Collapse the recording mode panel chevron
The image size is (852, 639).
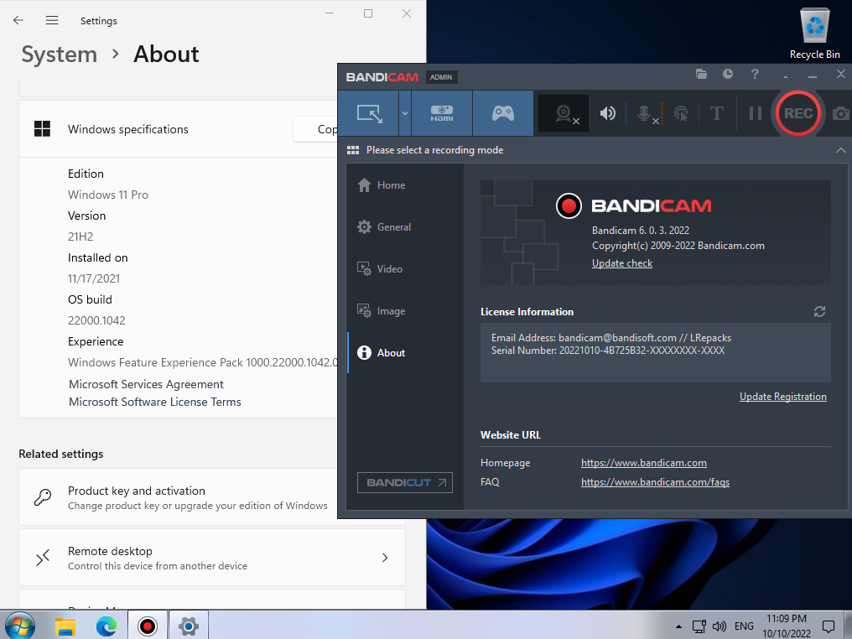click(840, 150)
